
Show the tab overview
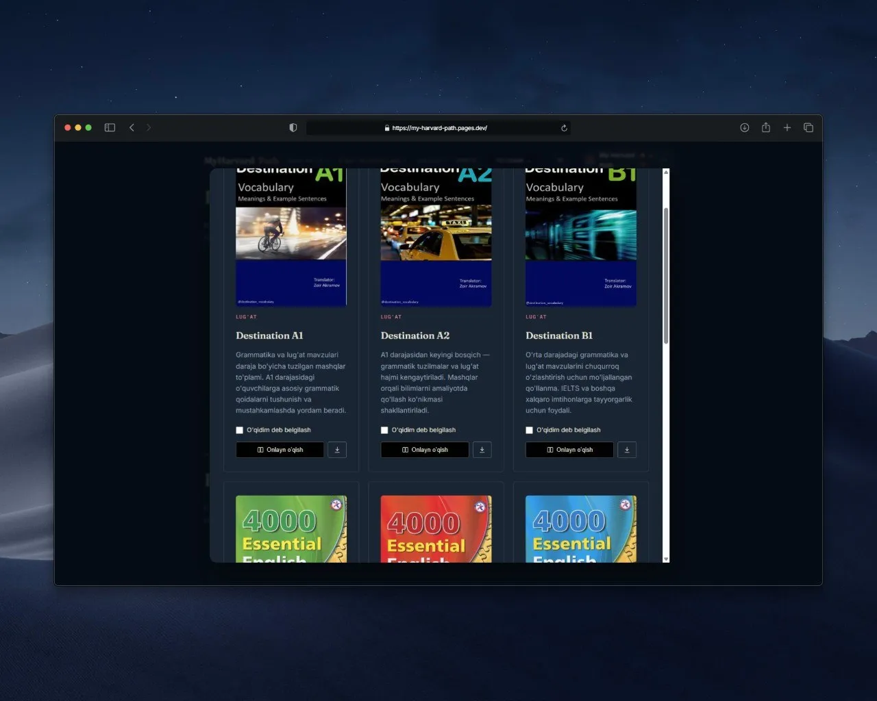click(808, 128)
